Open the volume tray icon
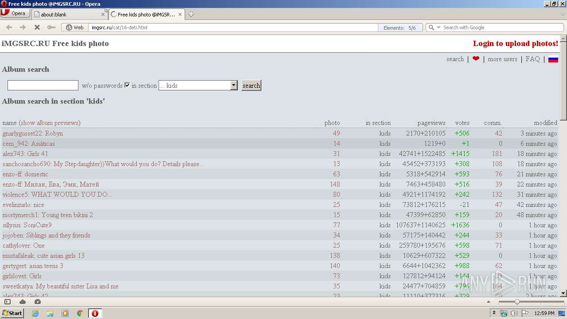Image resolution: width=567 pixels, height=319 pixels. click(x=514, y=313)
